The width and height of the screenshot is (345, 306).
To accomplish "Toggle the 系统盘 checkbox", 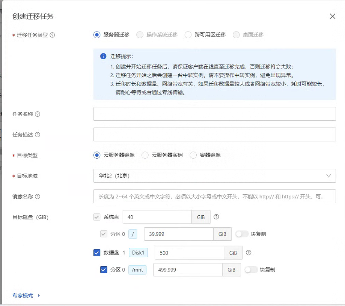I will tap(97, 217).
